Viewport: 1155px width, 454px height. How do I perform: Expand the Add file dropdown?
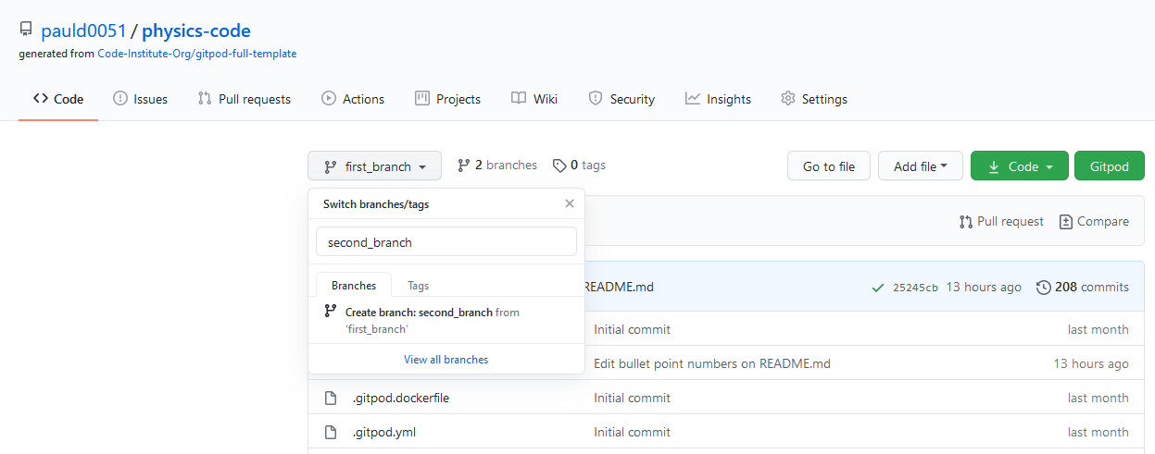[x=921, y=166]
